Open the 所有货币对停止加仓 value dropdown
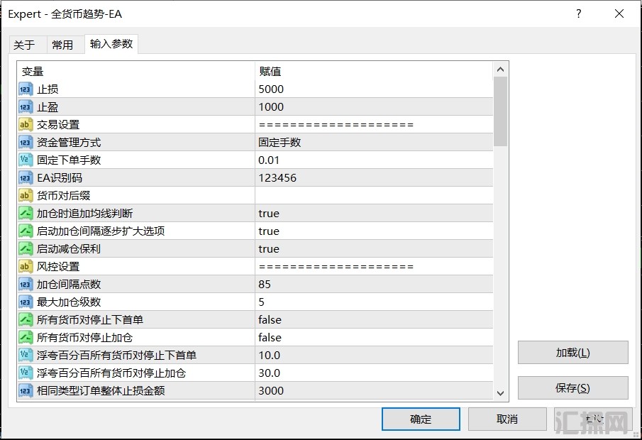Screen dimensions: 642x440 point(372,338)
